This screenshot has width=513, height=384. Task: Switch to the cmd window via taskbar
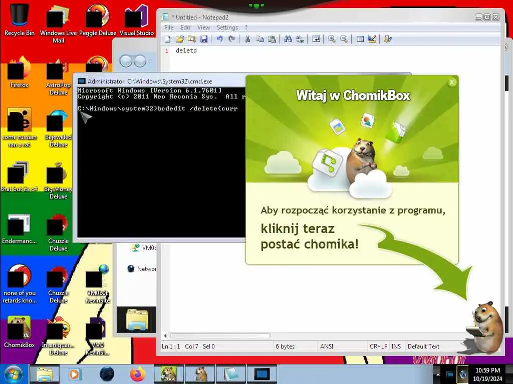[x=262, y=374]
